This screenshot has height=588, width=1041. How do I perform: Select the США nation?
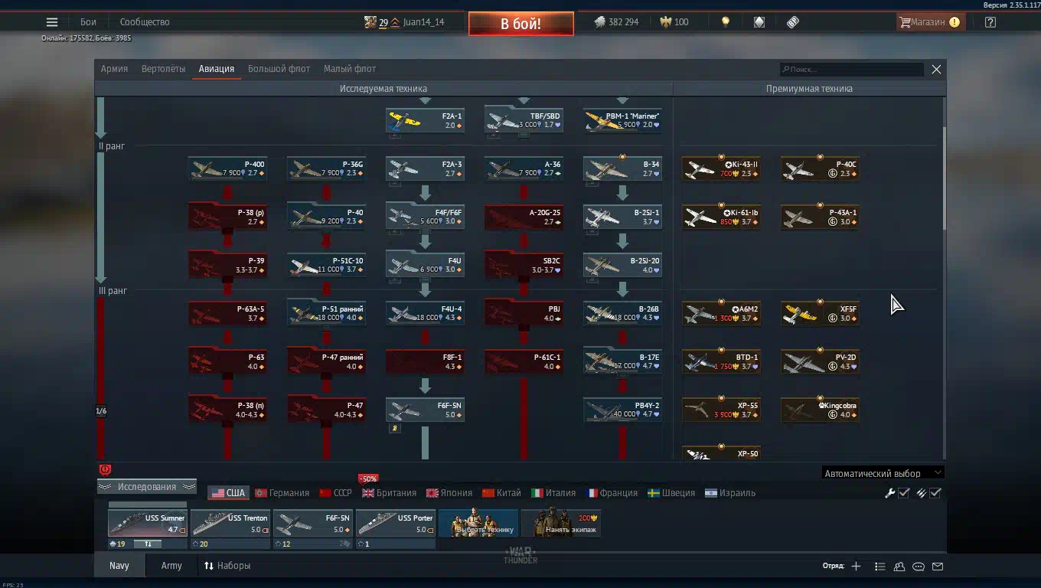[x=228, y=493]
